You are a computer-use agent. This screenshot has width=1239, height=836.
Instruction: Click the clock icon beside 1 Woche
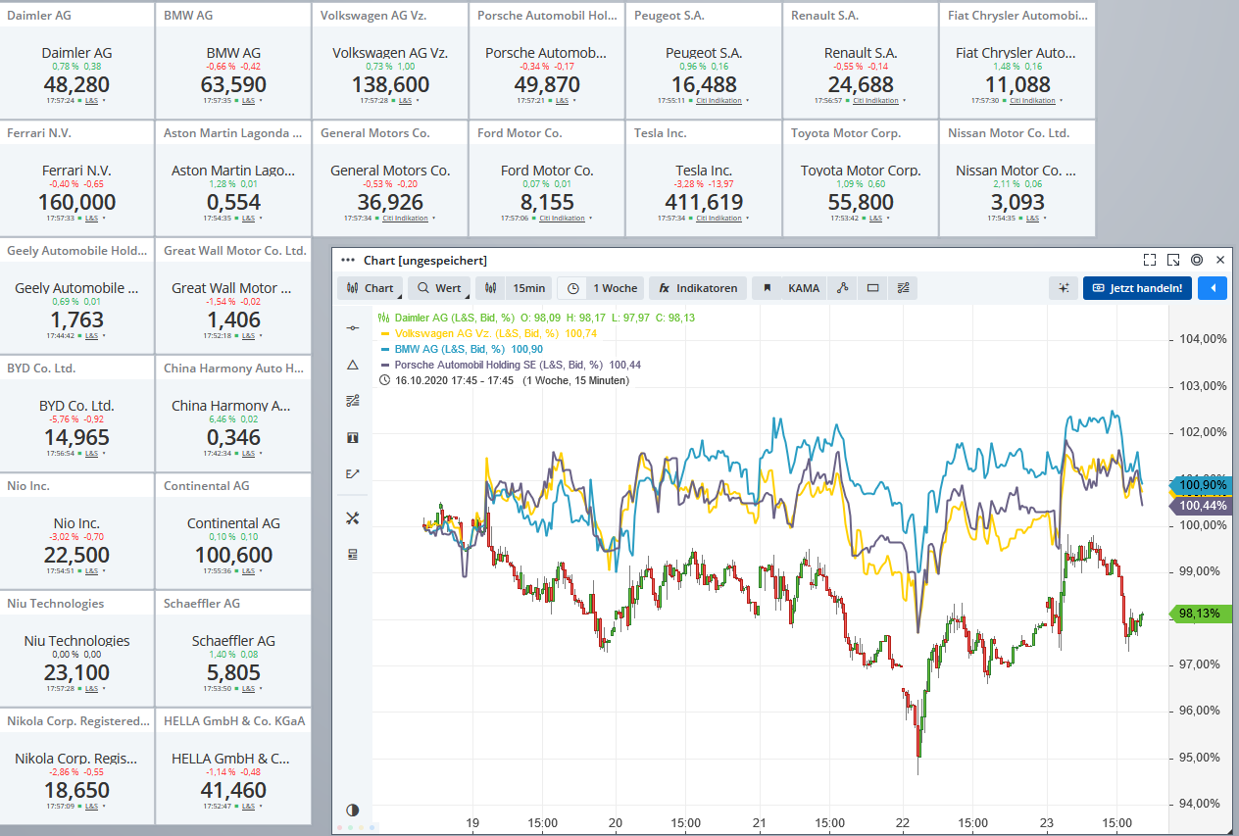[572, 288]
